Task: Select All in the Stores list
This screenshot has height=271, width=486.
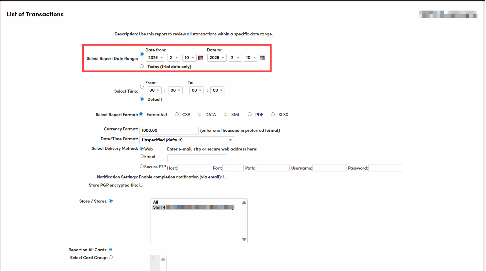Action: [x=156, y=202]
